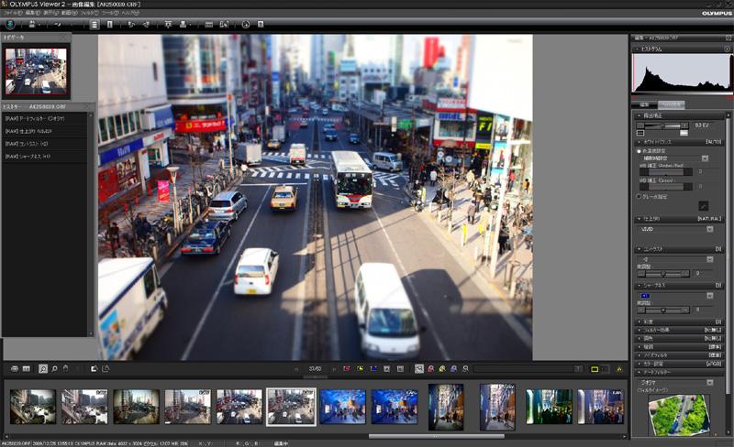Image resolution: width=734 pixels, height=447 pixels.
Task: Select the magnifier zoom tool in the bottom toolbar
Action: click(x=43, y=368)
